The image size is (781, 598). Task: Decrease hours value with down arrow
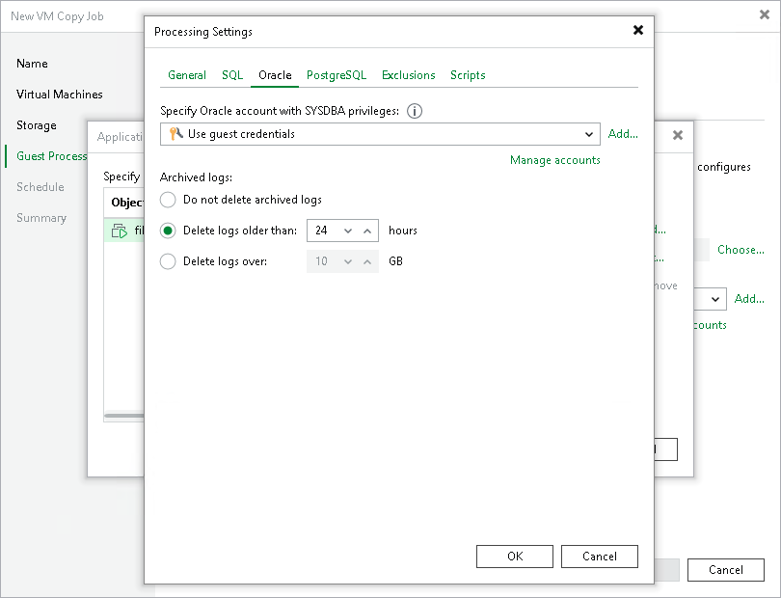click(x=348, y=231)
